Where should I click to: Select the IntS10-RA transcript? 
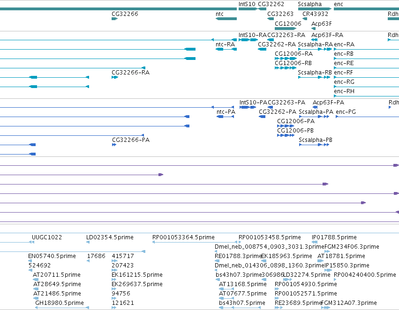click(248, 40)
